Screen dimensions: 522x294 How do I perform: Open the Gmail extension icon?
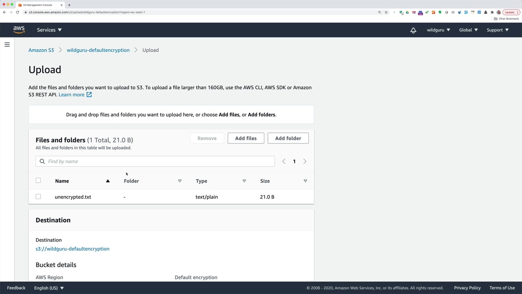(x=414, y=12)
